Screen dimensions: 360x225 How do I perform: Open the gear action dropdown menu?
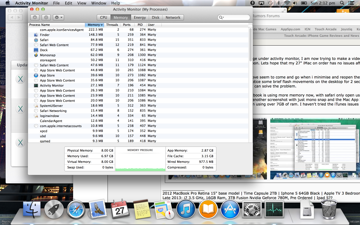pyautogui.click(x=58, y=17)
